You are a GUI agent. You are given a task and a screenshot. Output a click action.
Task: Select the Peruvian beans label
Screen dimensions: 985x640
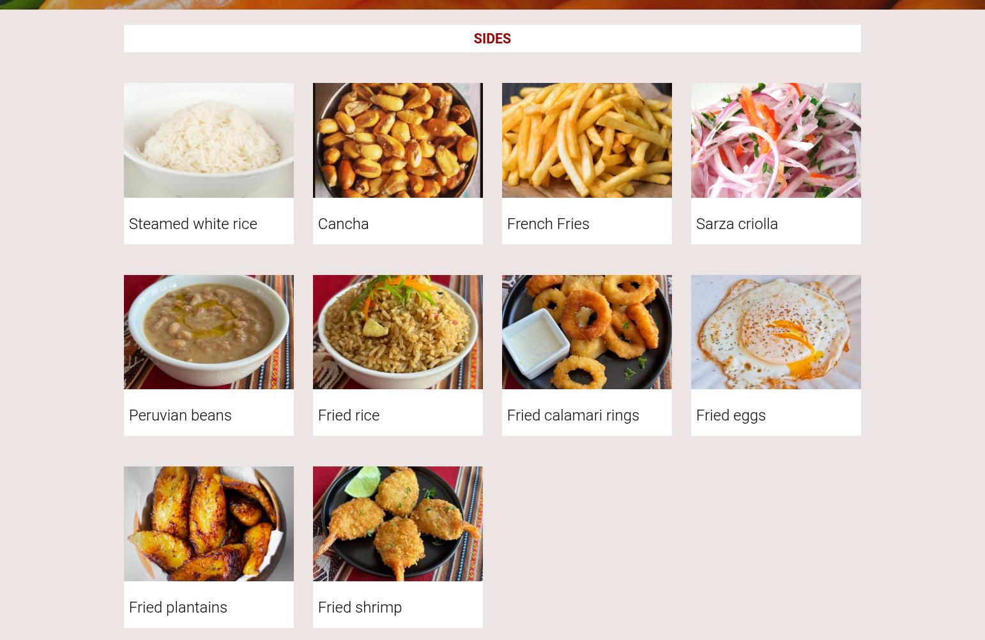180,415
